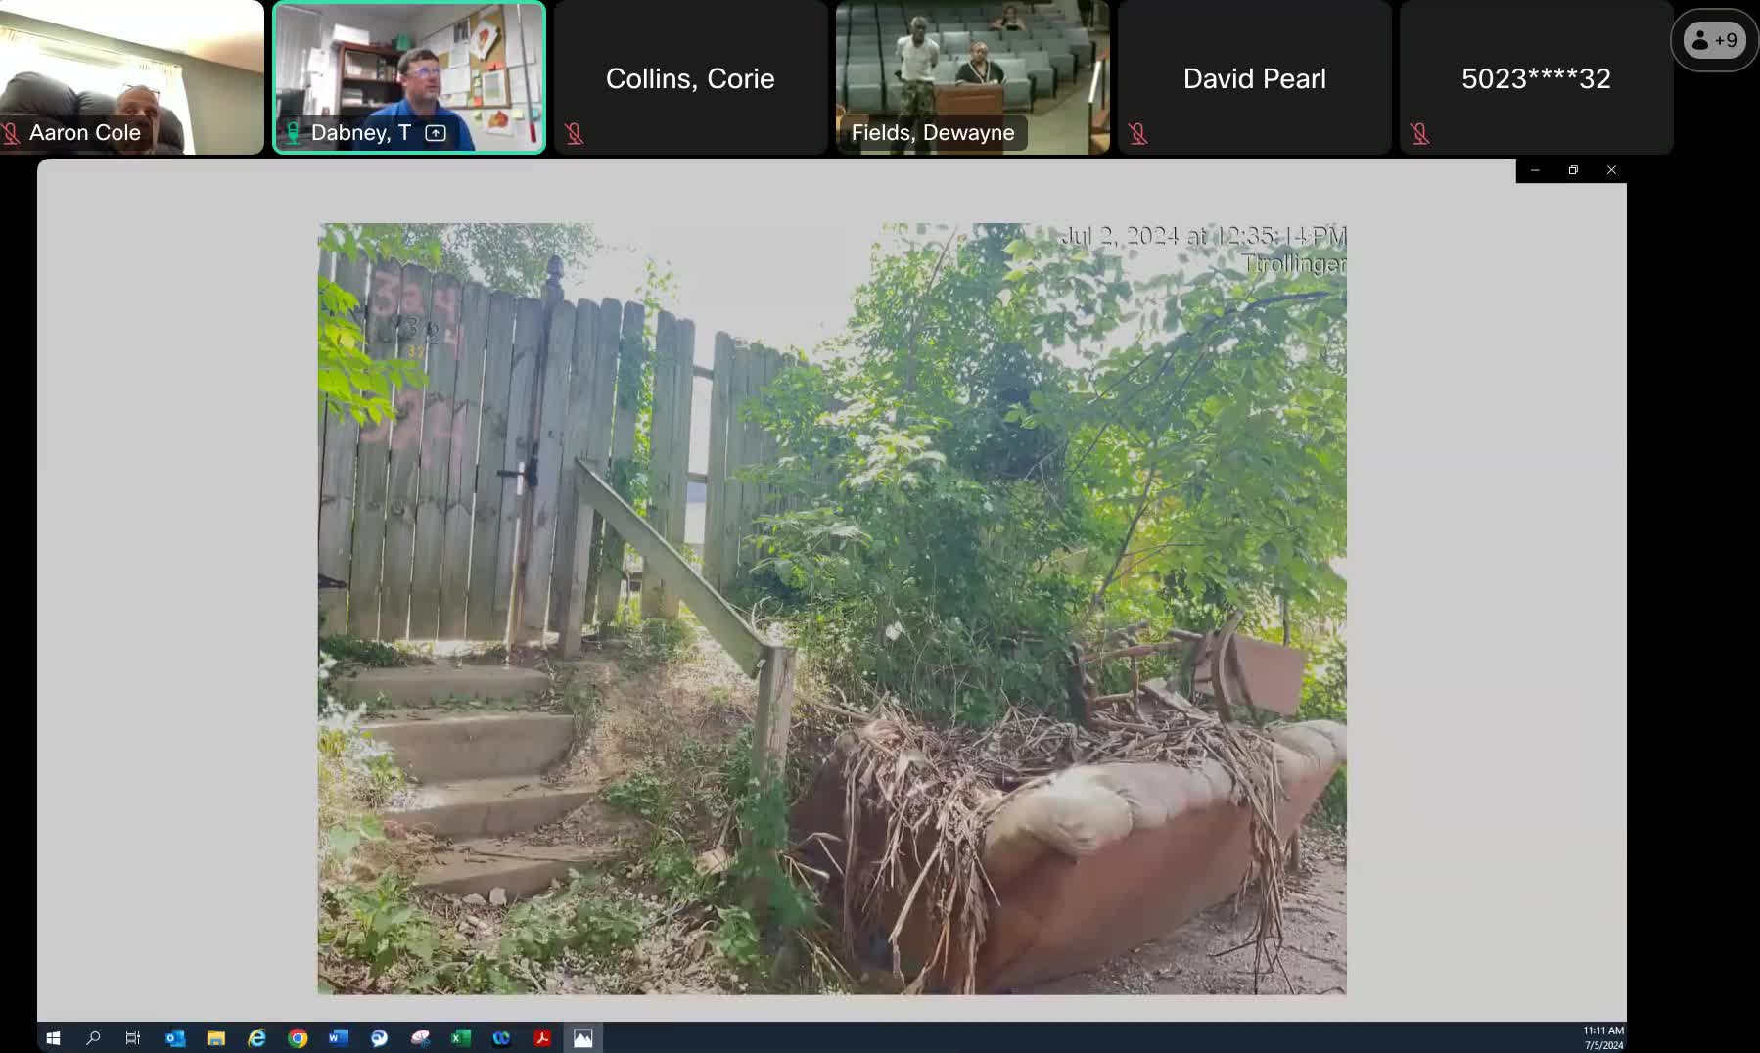
Task: Restore down the Photos window
Action: pos(1572,170)
